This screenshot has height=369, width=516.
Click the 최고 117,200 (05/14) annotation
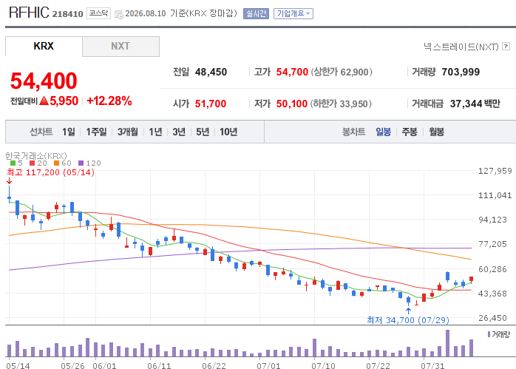coord(51,172)
